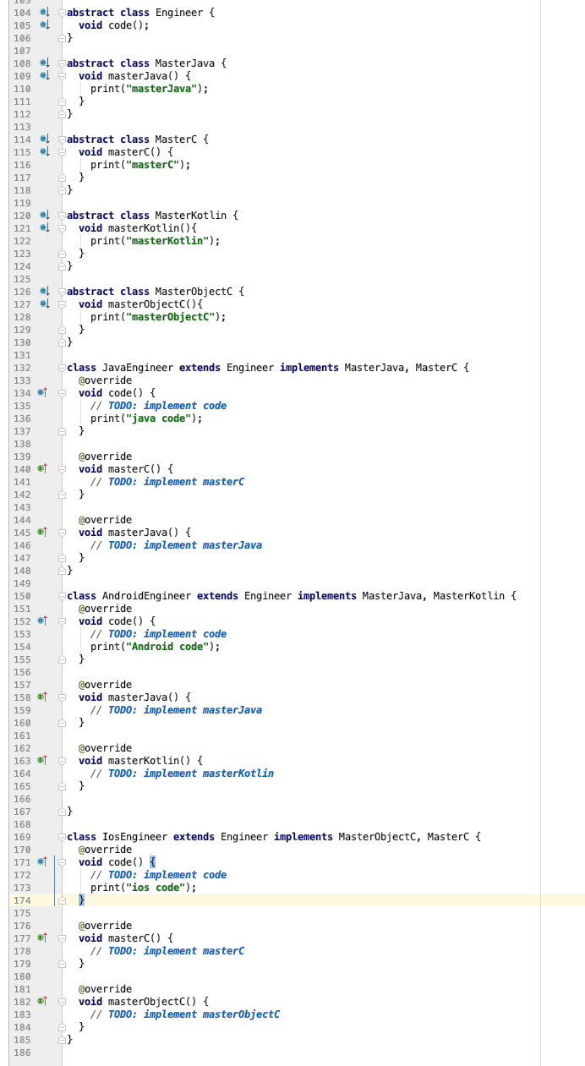This screenshot has height=1066, width=585.
Task: Click the "masterC" string in the print call
Action: point(153,165)
